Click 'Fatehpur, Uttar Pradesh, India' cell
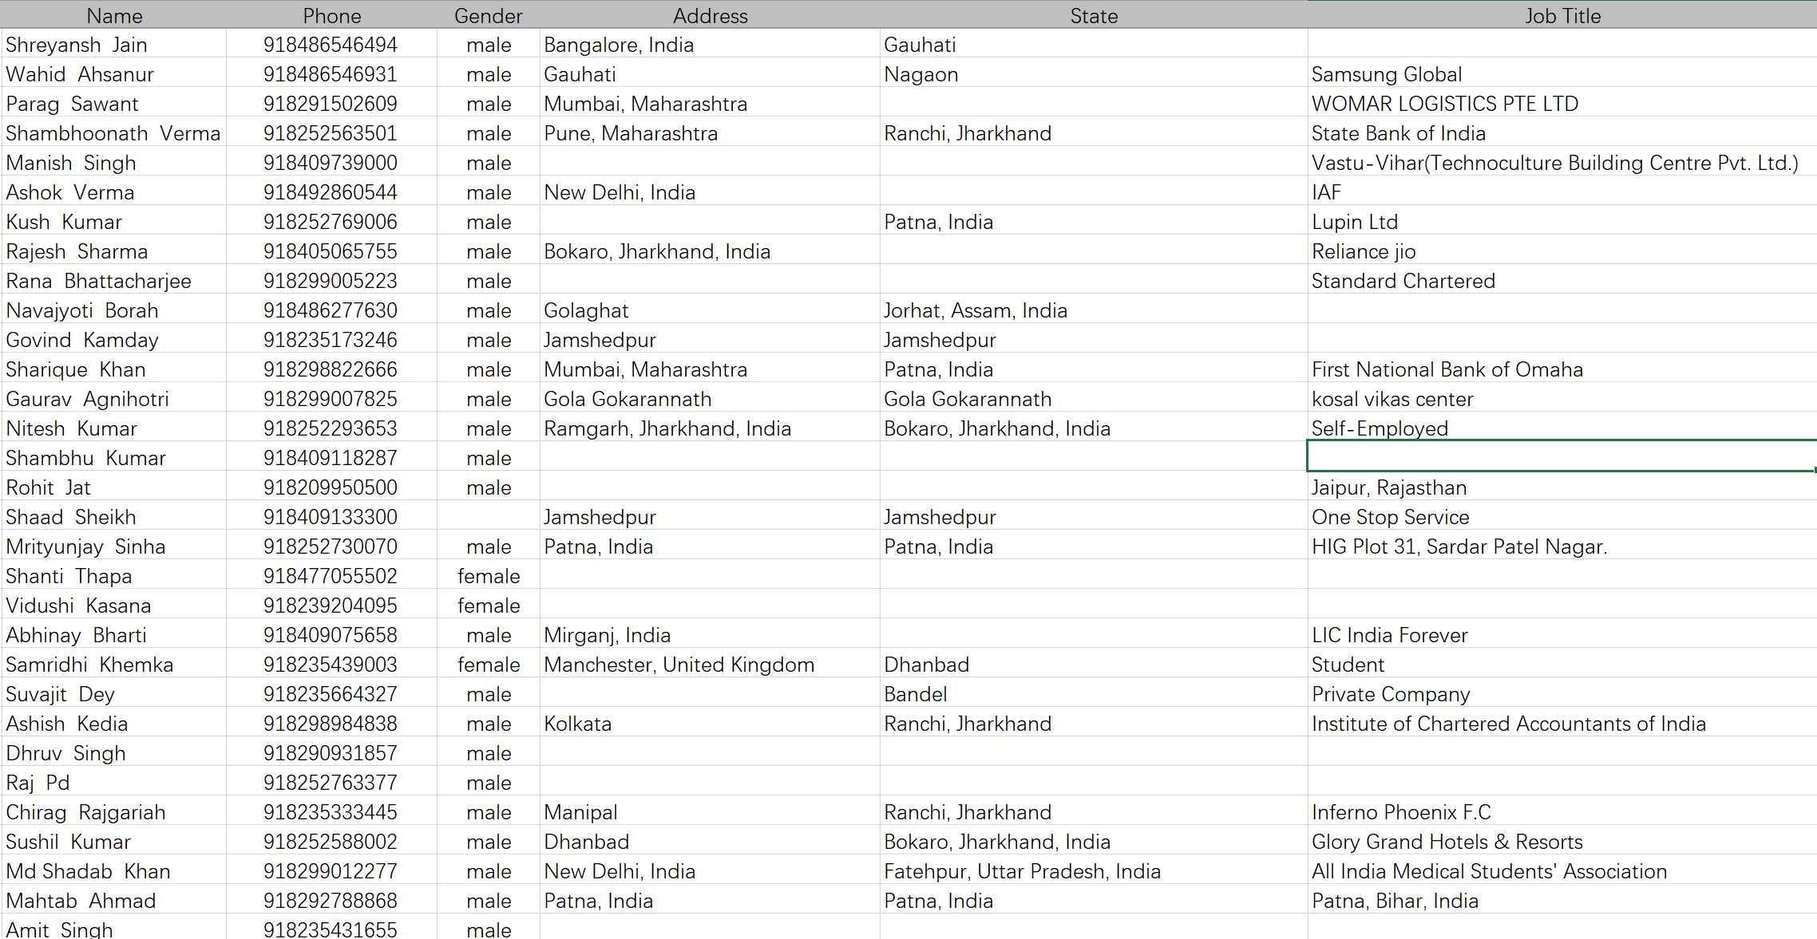The height and width of the screenshot is (939, 1817). [x=1094, y=871]
